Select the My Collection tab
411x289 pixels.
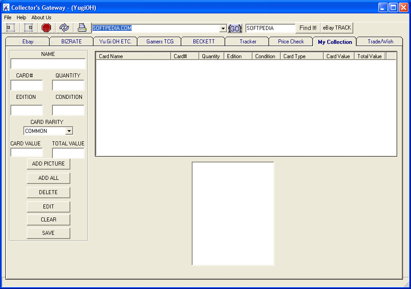click(x=335, y=42)
